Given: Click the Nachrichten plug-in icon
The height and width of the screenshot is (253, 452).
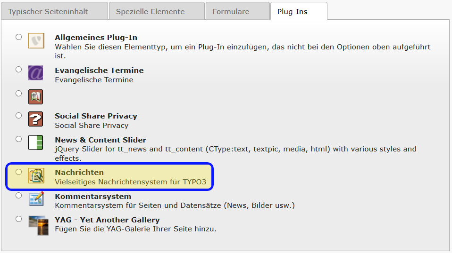Looking at the screenshot, I should pos(36,175).
